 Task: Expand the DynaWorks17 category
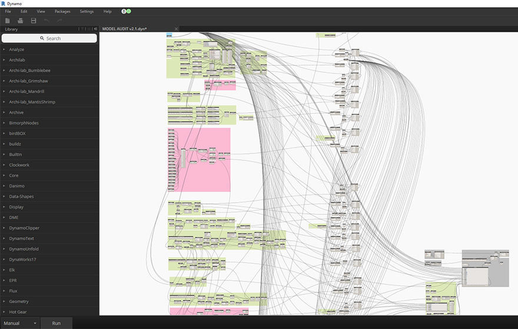pyautogui.click(x=49, y=260)
